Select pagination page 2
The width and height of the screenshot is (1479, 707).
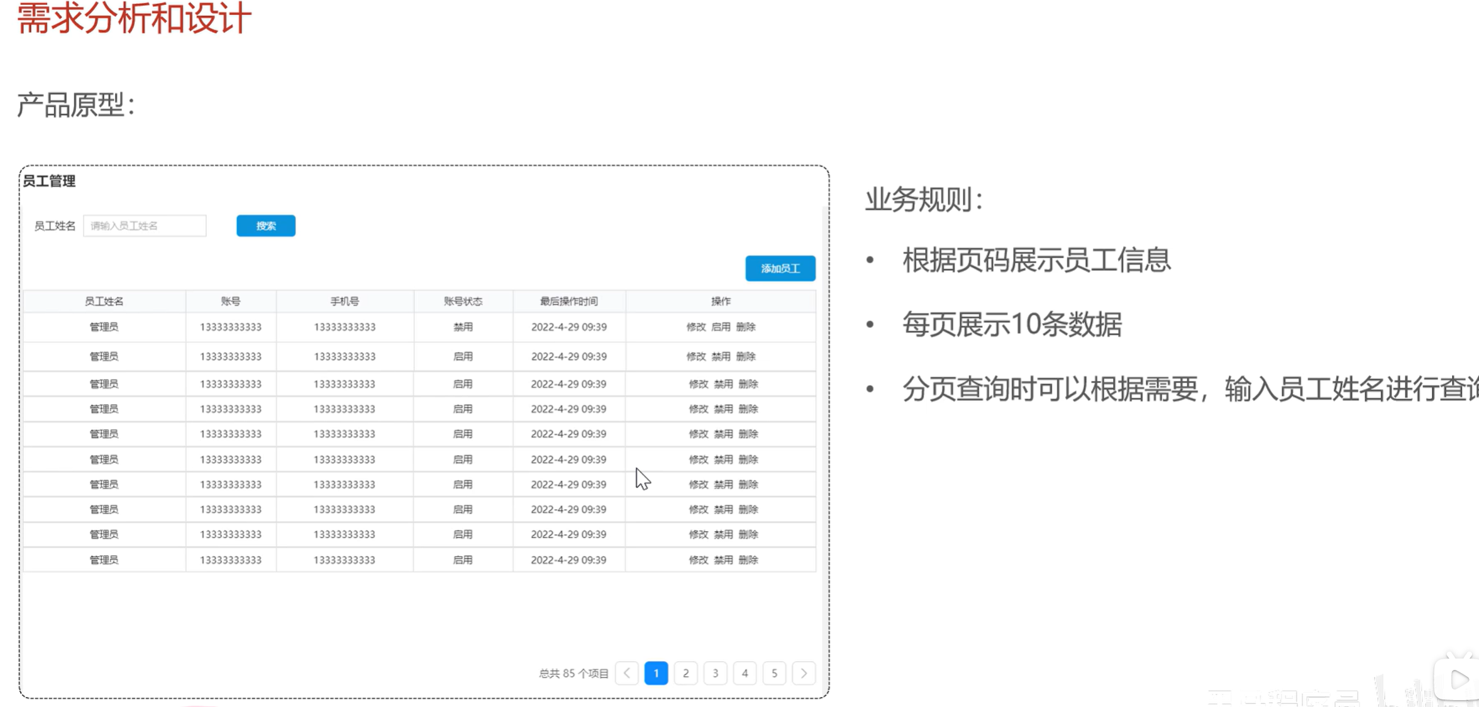(686, 673)
